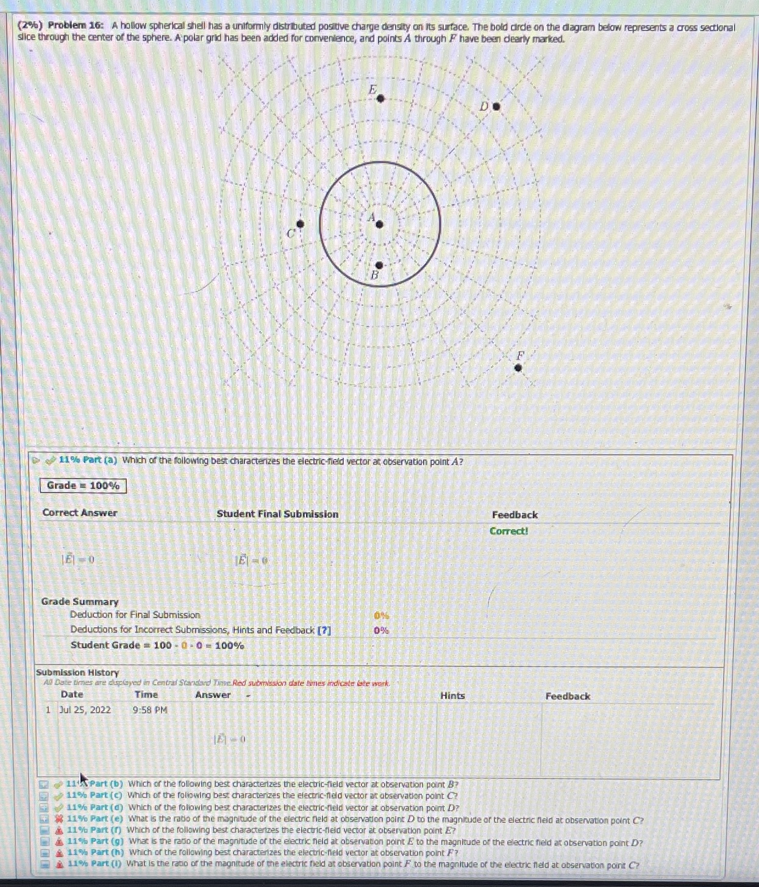Screen dimensions: 759x887
Task: Collapse Part (a) with the disclosure triangle
Action: [37, 461]
